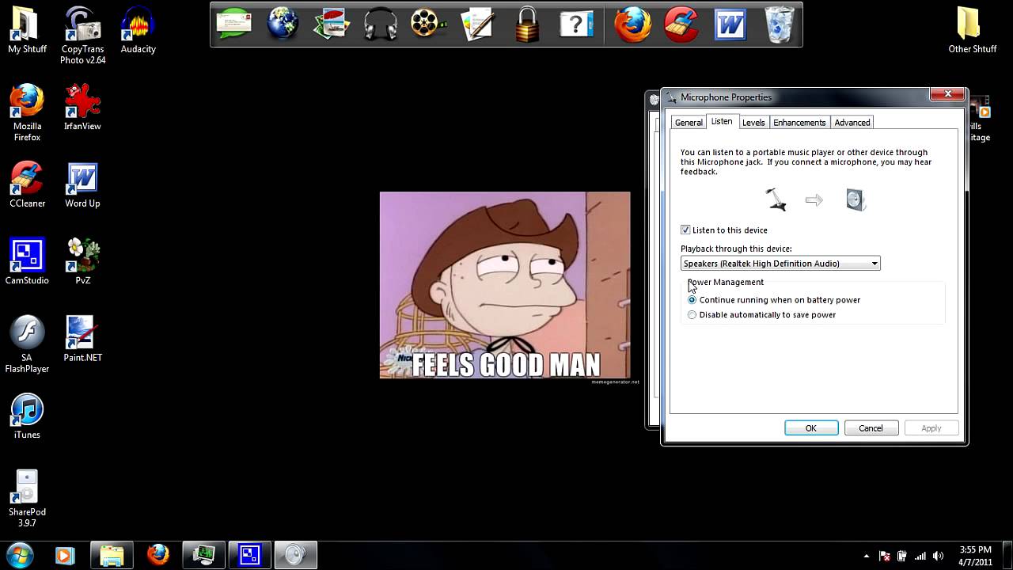This screenshot has height=570, width=1013.
Task: Open the Action Center flag tray icon
Action: [x=885, y=556]
